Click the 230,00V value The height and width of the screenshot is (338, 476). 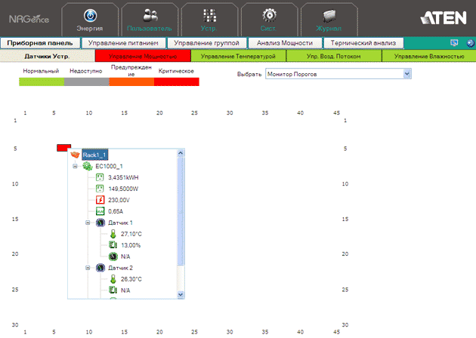(119, 200)
